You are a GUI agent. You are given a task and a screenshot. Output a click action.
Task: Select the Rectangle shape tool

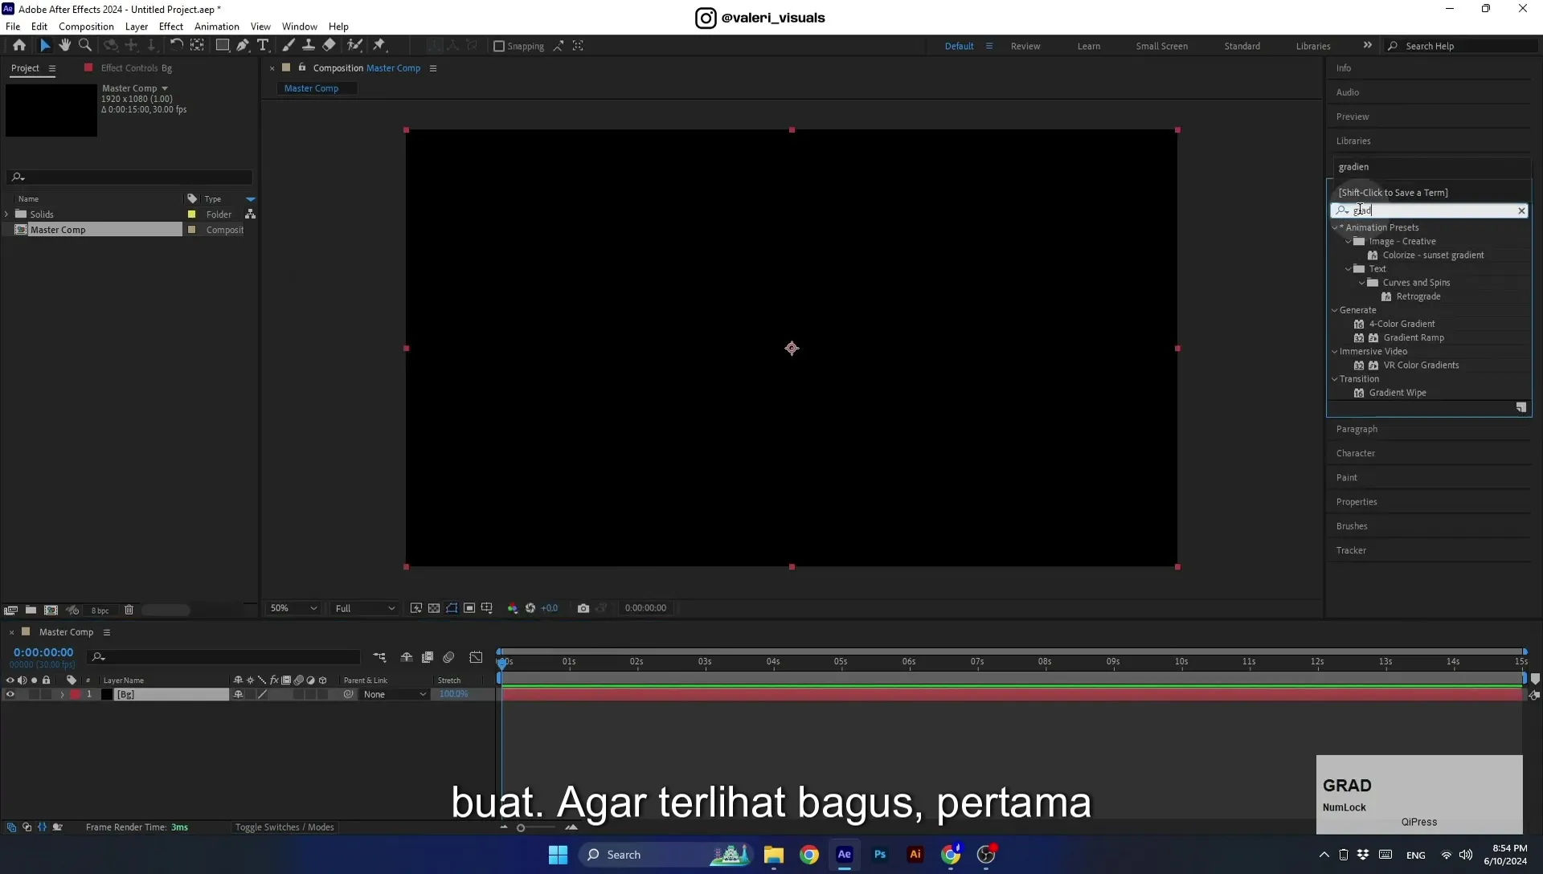tap(222, 46)
